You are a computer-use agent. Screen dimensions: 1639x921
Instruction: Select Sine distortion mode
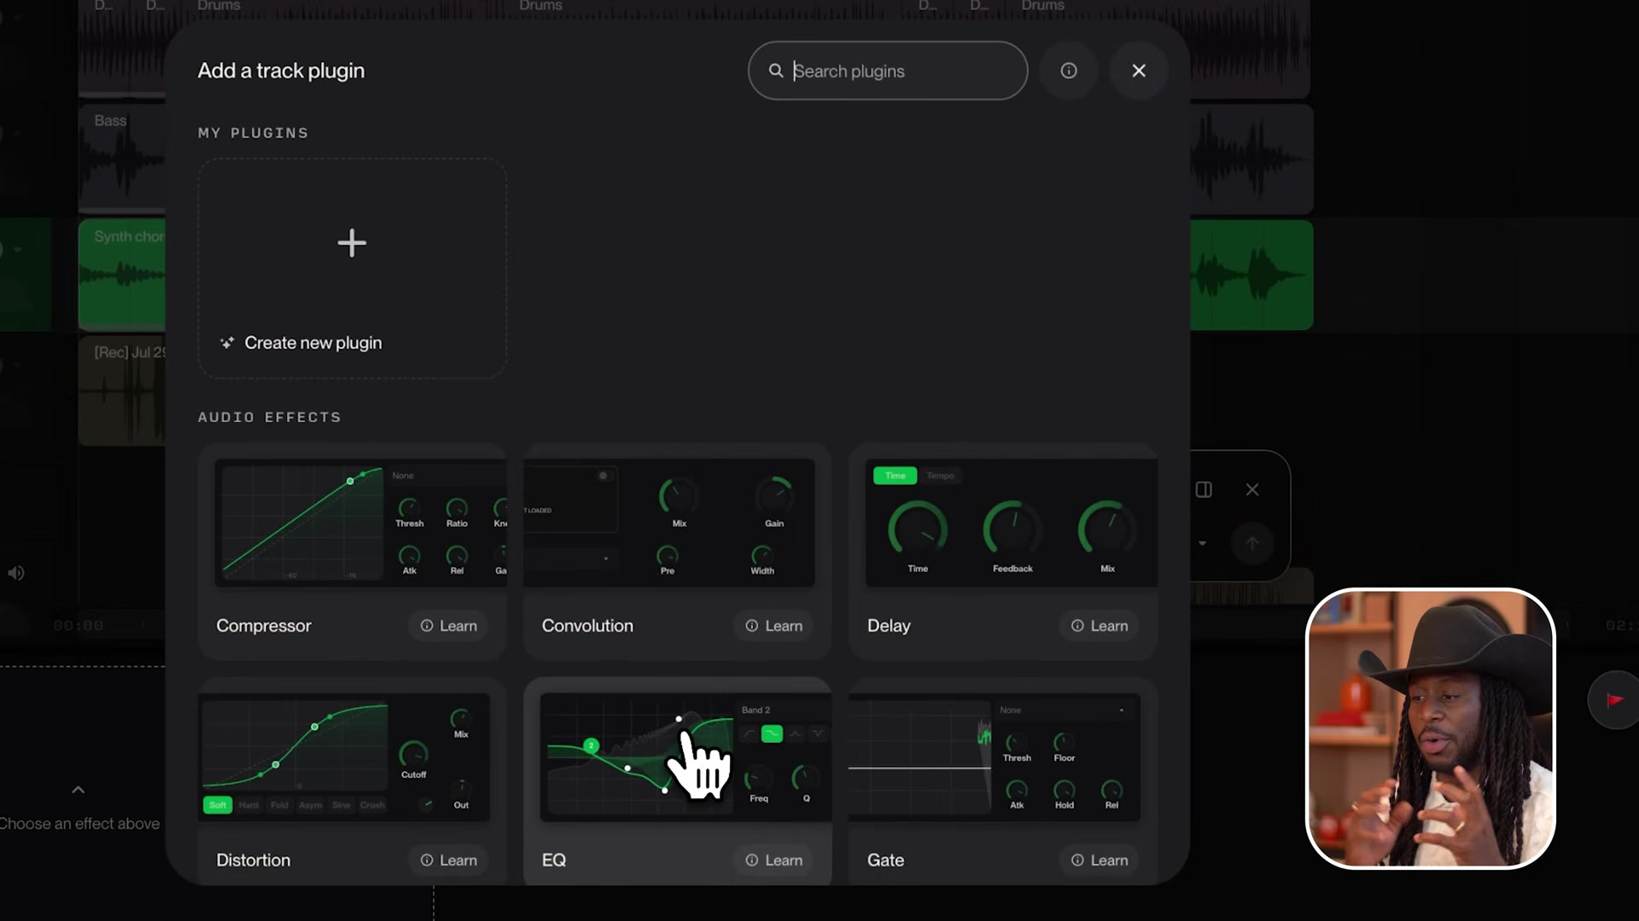pos(341,805)
